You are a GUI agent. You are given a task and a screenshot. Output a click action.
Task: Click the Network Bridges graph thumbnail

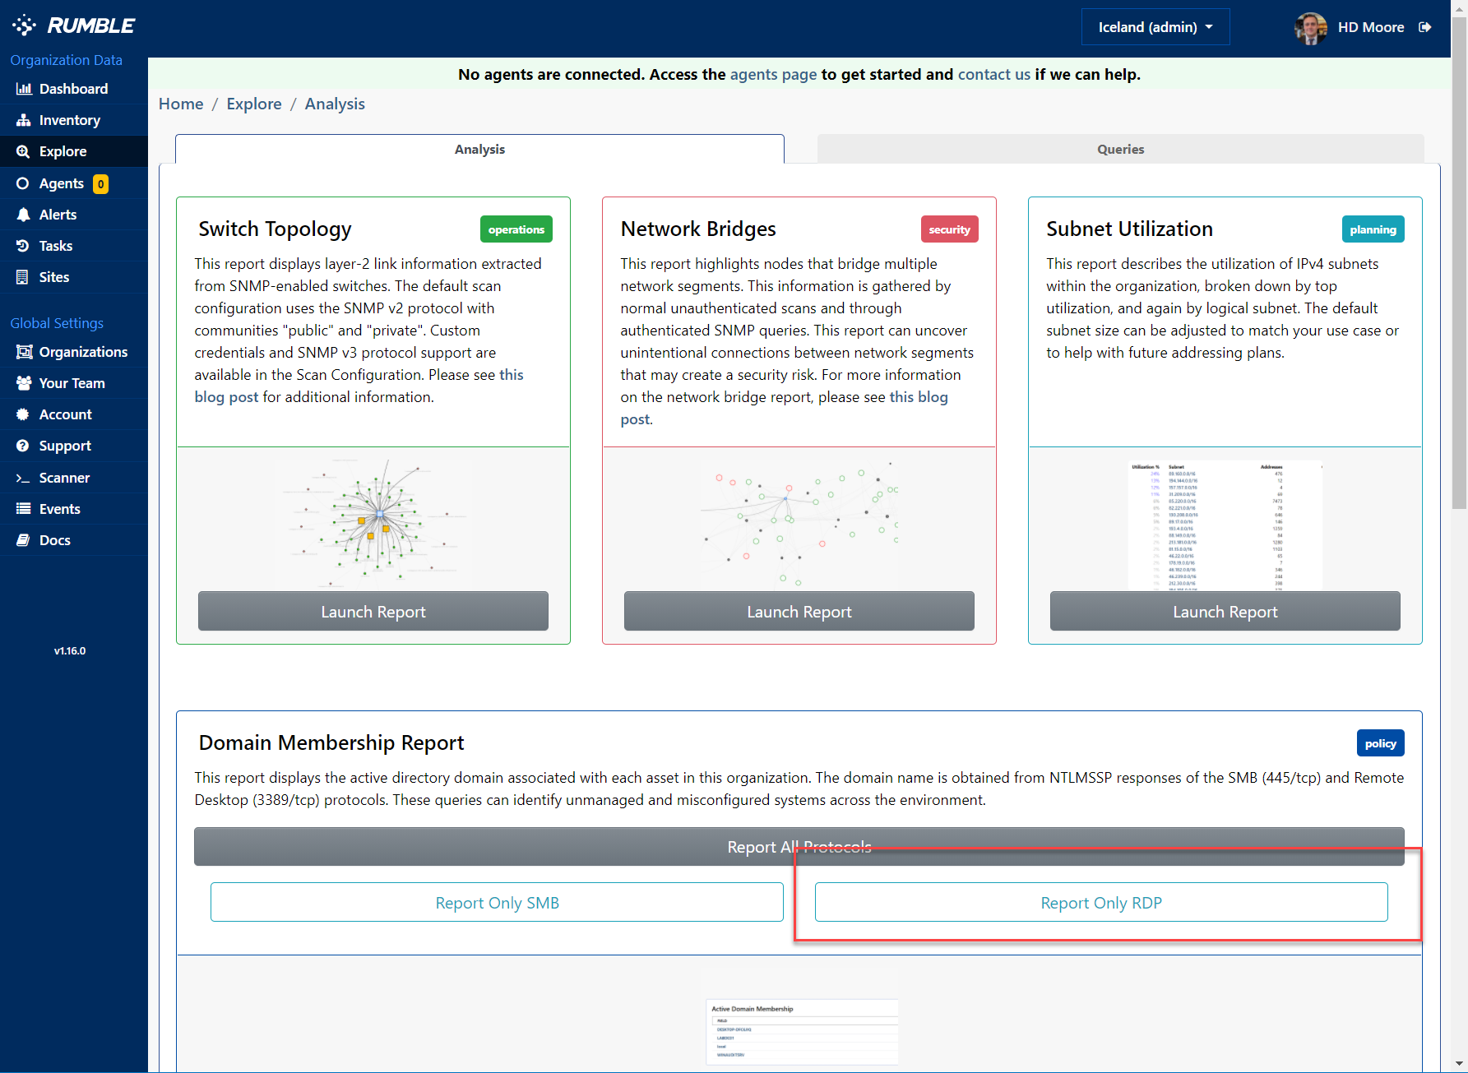tap(799, 522)
